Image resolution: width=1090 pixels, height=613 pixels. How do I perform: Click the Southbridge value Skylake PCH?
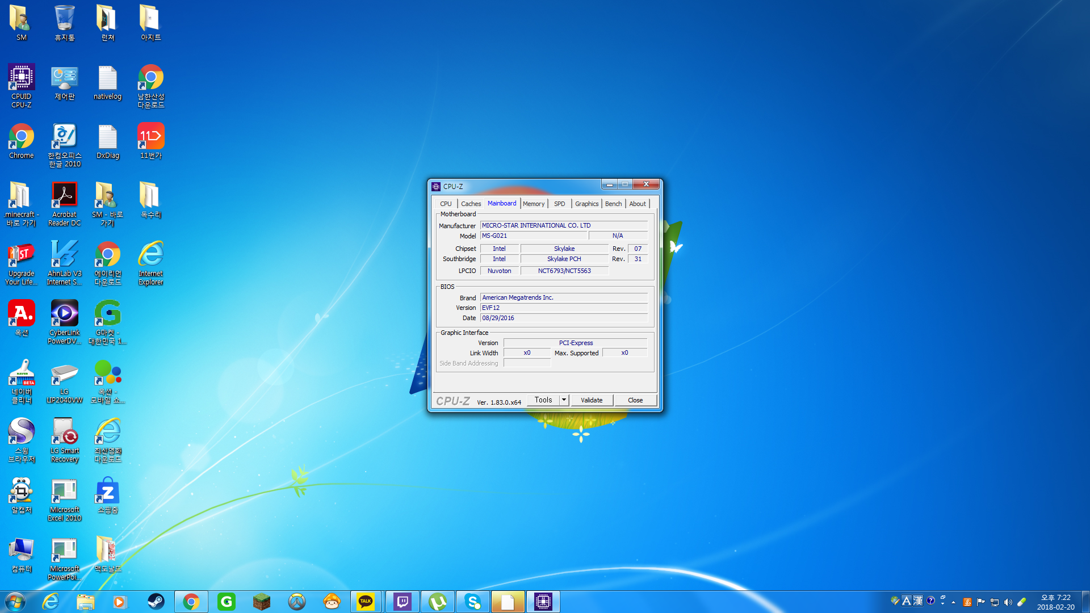click(564, 259)
